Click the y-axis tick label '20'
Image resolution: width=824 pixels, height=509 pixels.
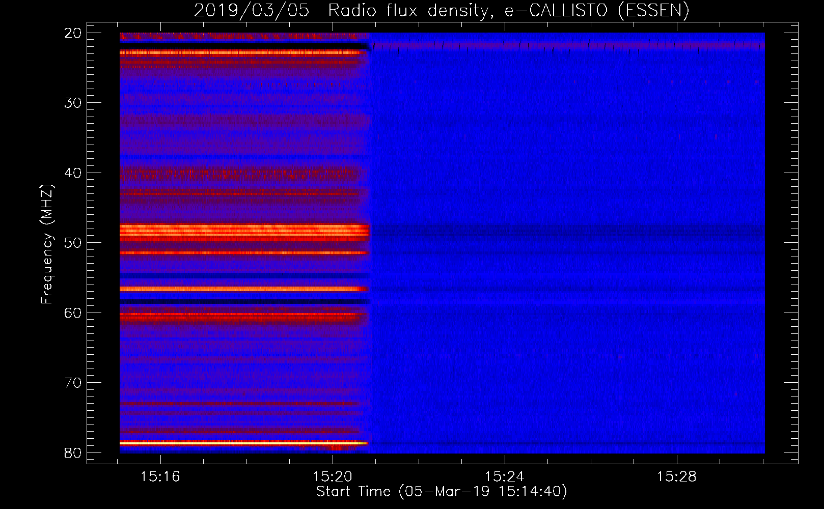click(73, 33)
